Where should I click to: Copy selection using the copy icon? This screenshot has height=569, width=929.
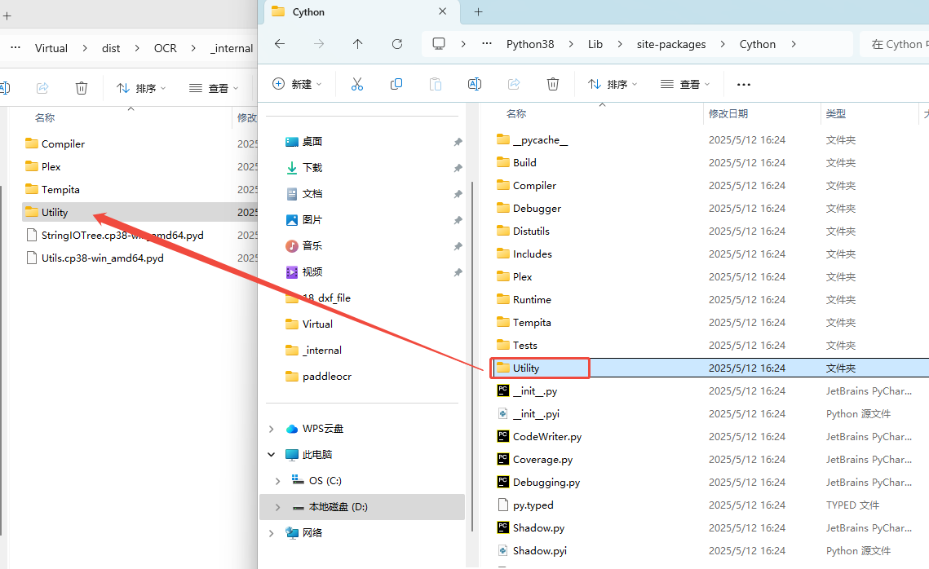pos(396,84)
